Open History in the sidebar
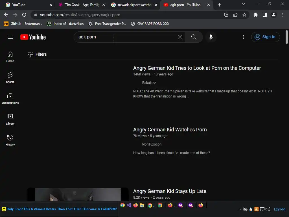 click(x=10, y=140)
